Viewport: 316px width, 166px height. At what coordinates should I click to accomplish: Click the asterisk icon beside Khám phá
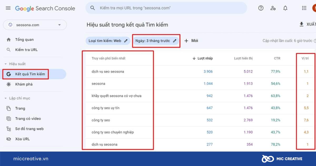pos(9,84)
